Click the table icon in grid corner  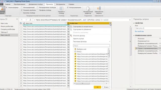tap(21, 23)
